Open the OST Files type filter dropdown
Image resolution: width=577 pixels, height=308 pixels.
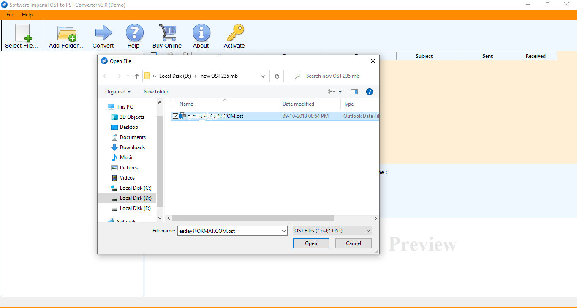coord(332,231)
